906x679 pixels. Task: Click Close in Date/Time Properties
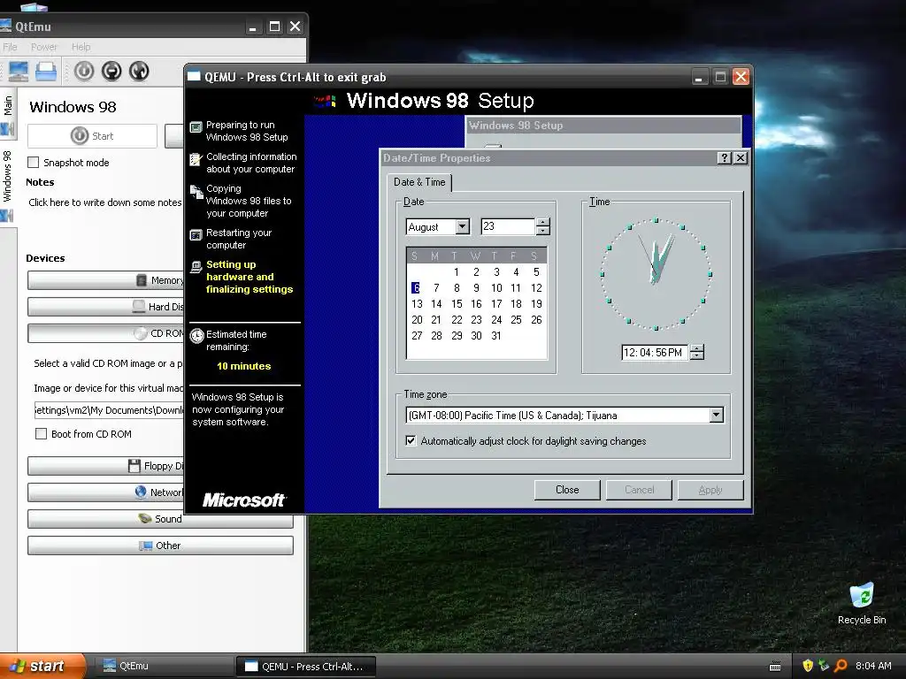(567, 490)
